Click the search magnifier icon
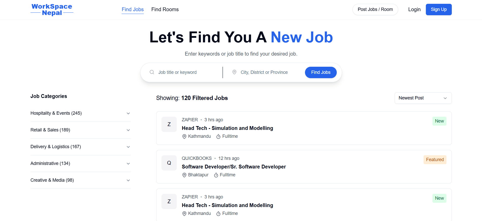Viewport: 482px width, 221px height. point(152,72)
